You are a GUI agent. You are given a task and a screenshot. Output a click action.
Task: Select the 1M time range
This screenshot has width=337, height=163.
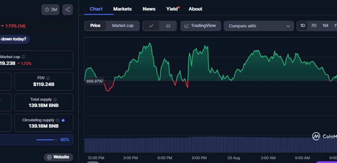click(325, 26)
